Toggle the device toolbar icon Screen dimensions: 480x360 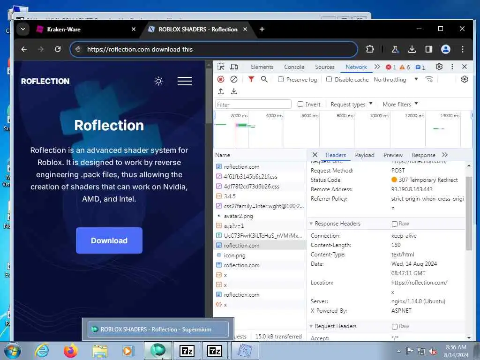(234, 67)
